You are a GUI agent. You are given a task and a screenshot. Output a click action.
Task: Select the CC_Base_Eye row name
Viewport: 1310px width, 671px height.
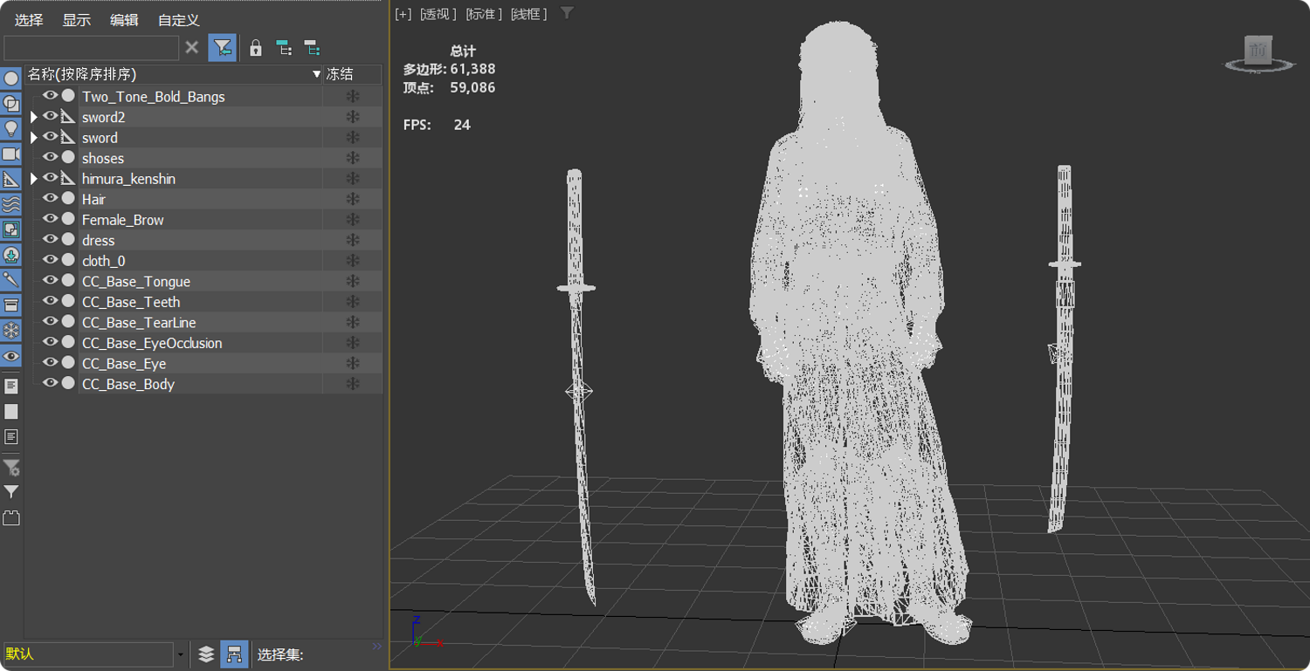click(x=124, y=363)
